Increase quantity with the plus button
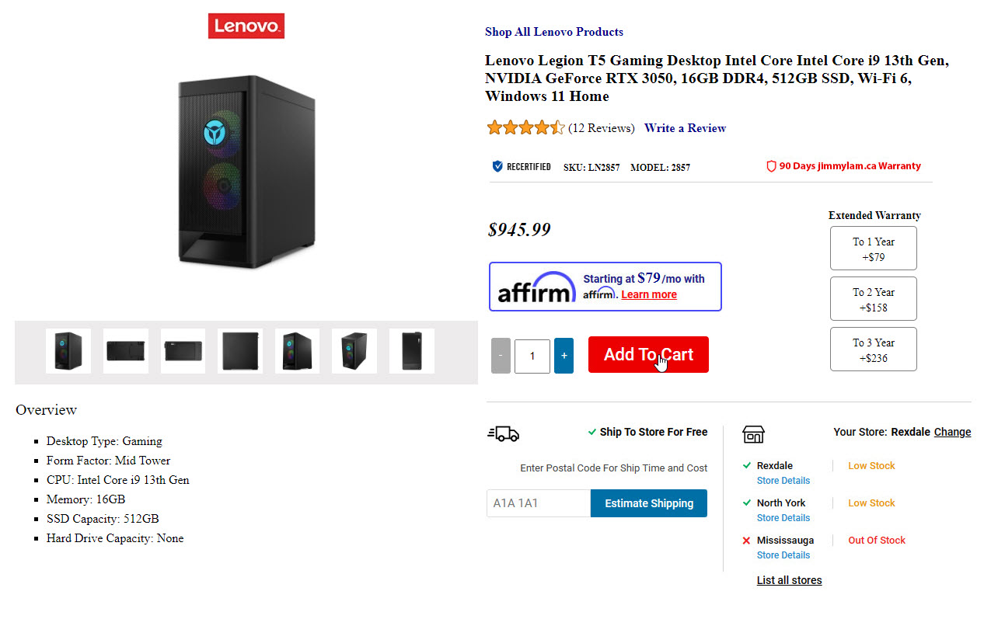The width and height of the screenshot is (991, 626). click(x=564, y=356)
